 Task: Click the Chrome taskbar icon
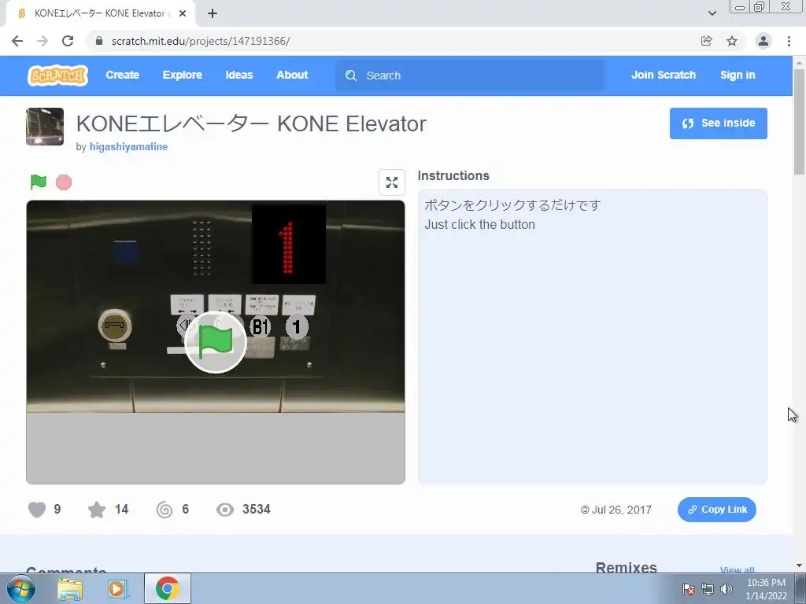[168, 588]
